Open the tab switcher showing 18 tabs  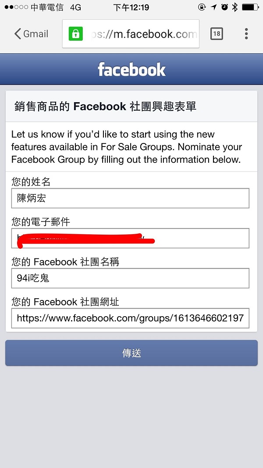pos(217,34)
